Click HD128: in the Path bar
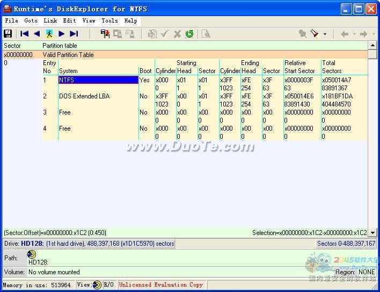380x292 pixels. pos(38,262)
